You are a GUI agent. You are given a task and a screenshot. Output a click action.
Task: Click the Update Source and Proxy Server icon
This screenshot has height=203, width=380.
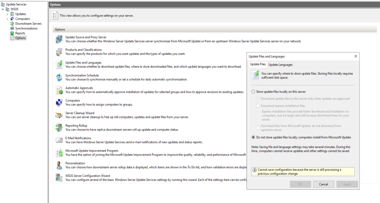59,39
